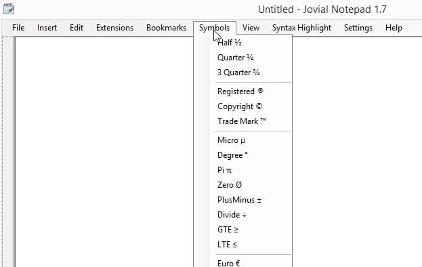Close the open Symbols menu
The image size is (422, 267).
[x=215, y=28]
